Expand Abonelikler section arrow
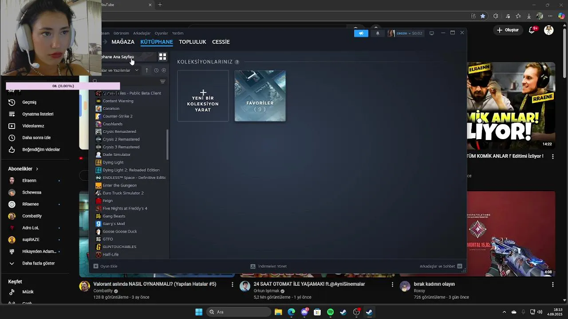 (37, 169)
